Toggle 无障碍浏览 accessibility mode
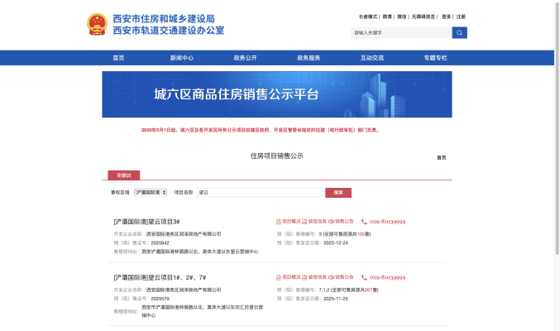Viewport: 560px width, 331px height. tap(424, 17)
